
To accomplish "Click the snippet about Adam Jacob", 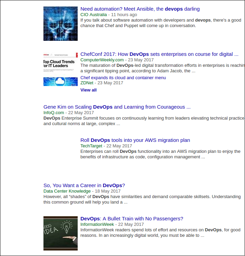I will point(163,68).
